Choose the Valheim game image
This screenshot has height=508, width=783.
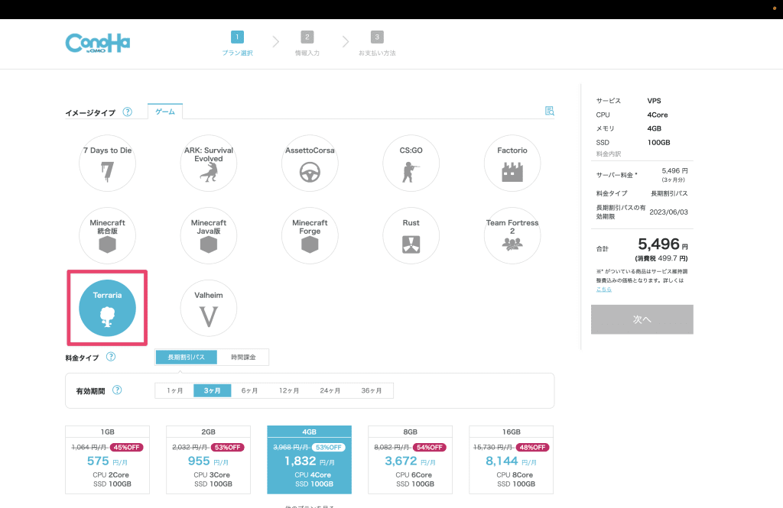tap(209, 308)
